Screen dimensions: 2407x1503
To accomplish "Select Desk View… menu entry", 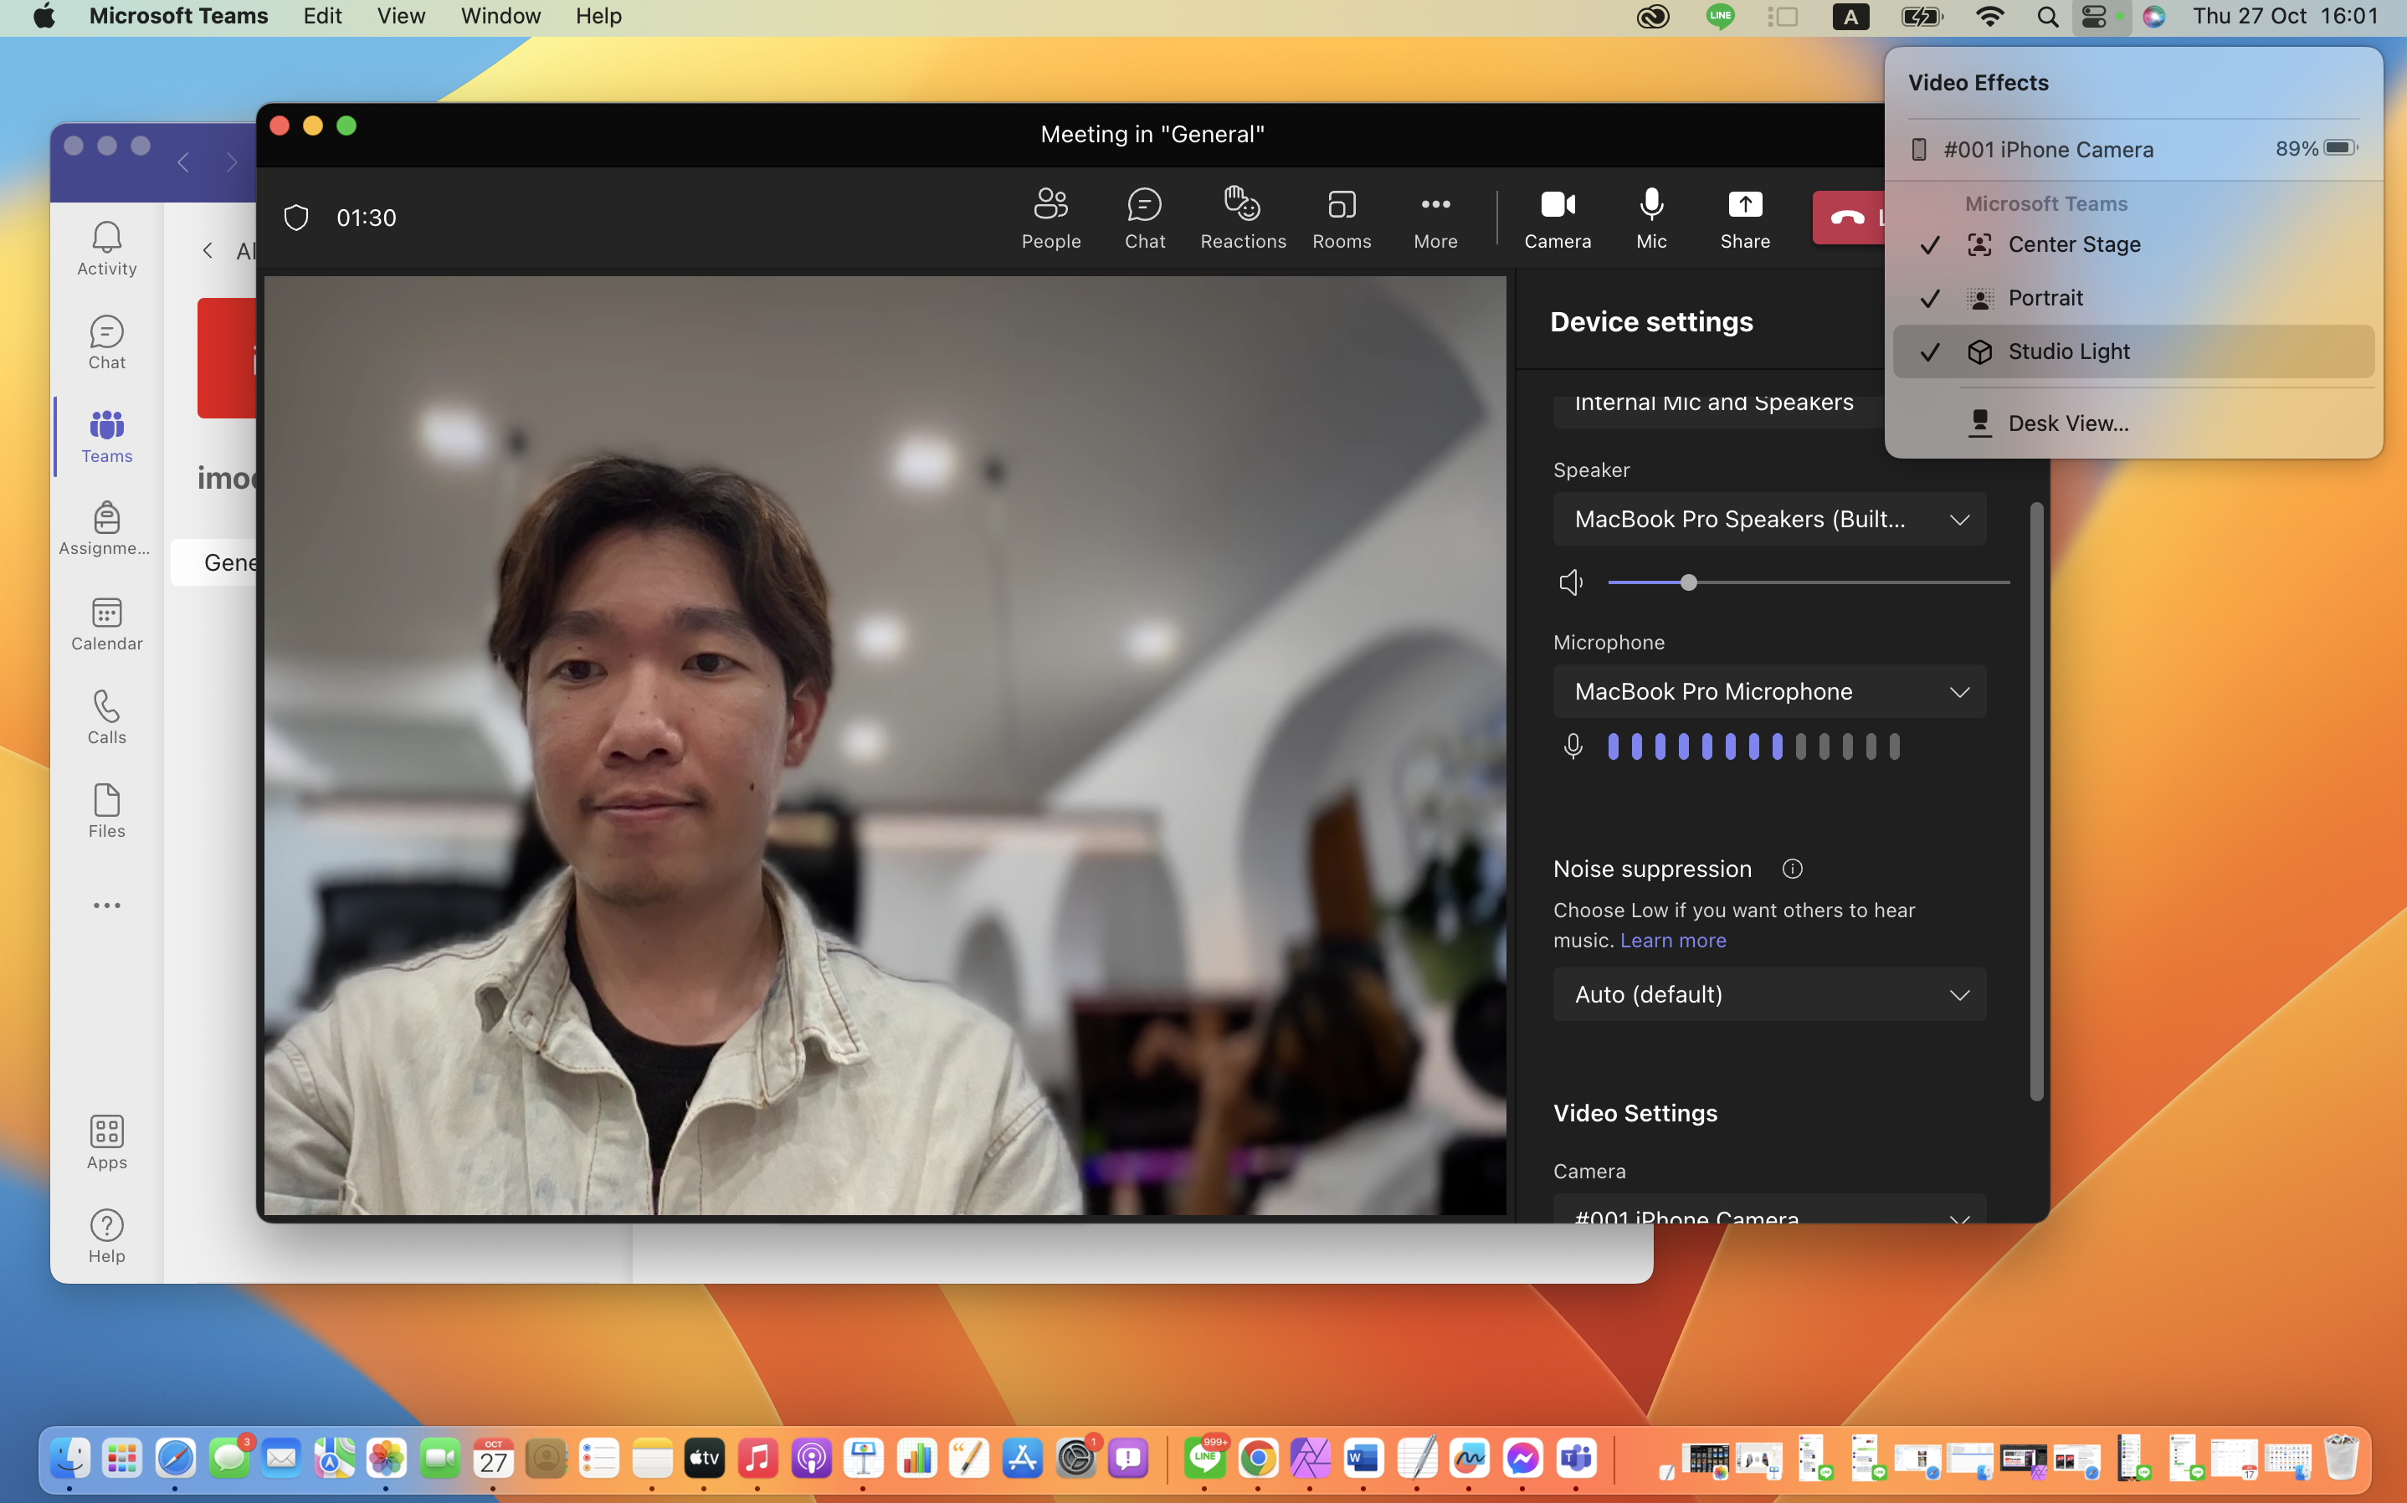I will coord(2067,423).
